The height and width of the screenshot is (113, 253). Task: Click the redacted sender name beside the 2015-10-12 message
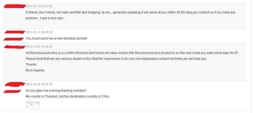click(x=15, y=6)
